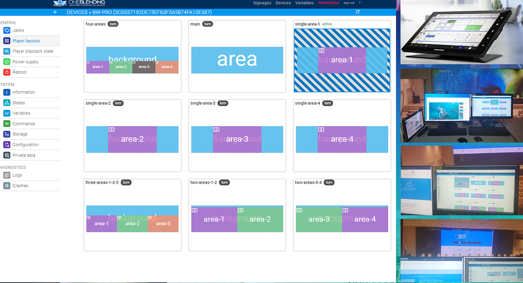Image resolution: width=523 pixels, height=283 pixels.
Task: Select the active single-area-1 layout preview
Action: [x=342, y=60]
